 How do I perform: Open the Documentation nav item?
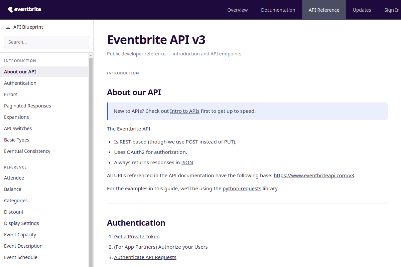pyautogui.click(x=278, y=10)
